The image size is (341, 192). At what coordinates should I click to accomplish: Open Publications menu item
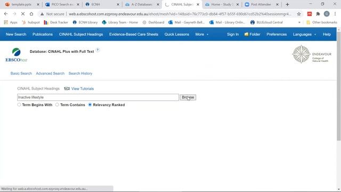pyautogui.click(x=43, y=34)
